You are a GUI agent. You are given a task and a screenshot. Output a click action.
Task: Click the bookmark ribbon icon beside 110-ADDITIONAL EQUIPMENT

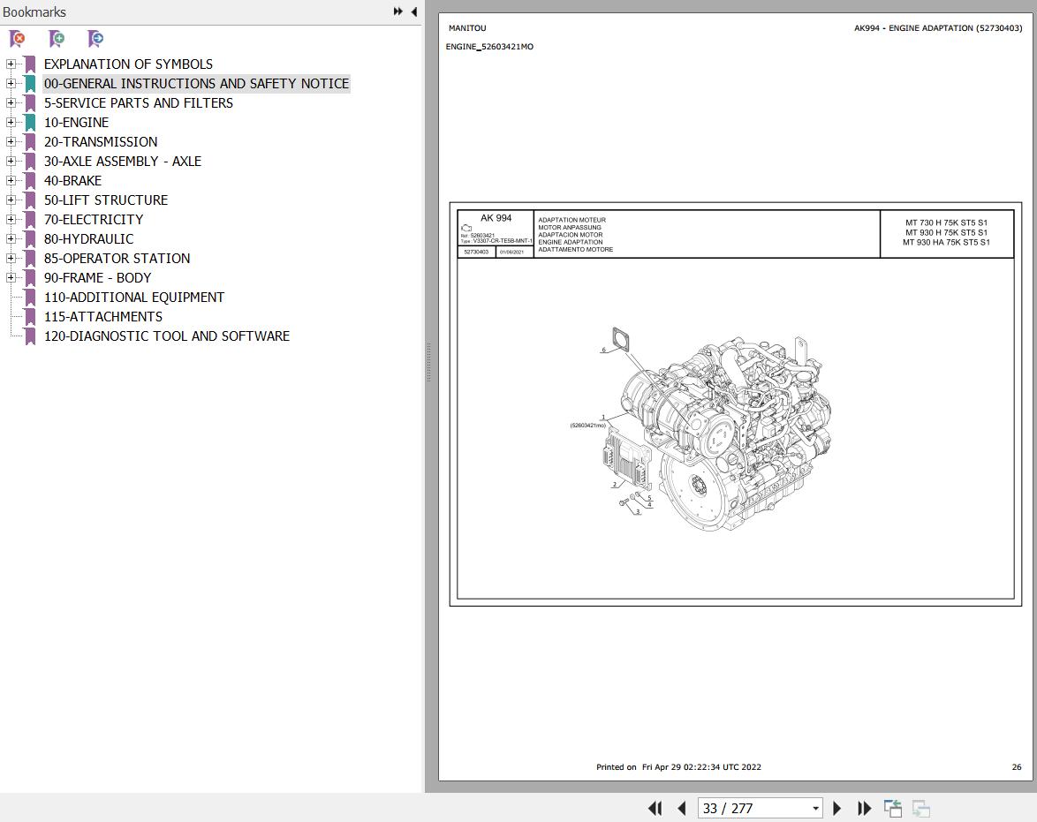[x=30, y=298]
